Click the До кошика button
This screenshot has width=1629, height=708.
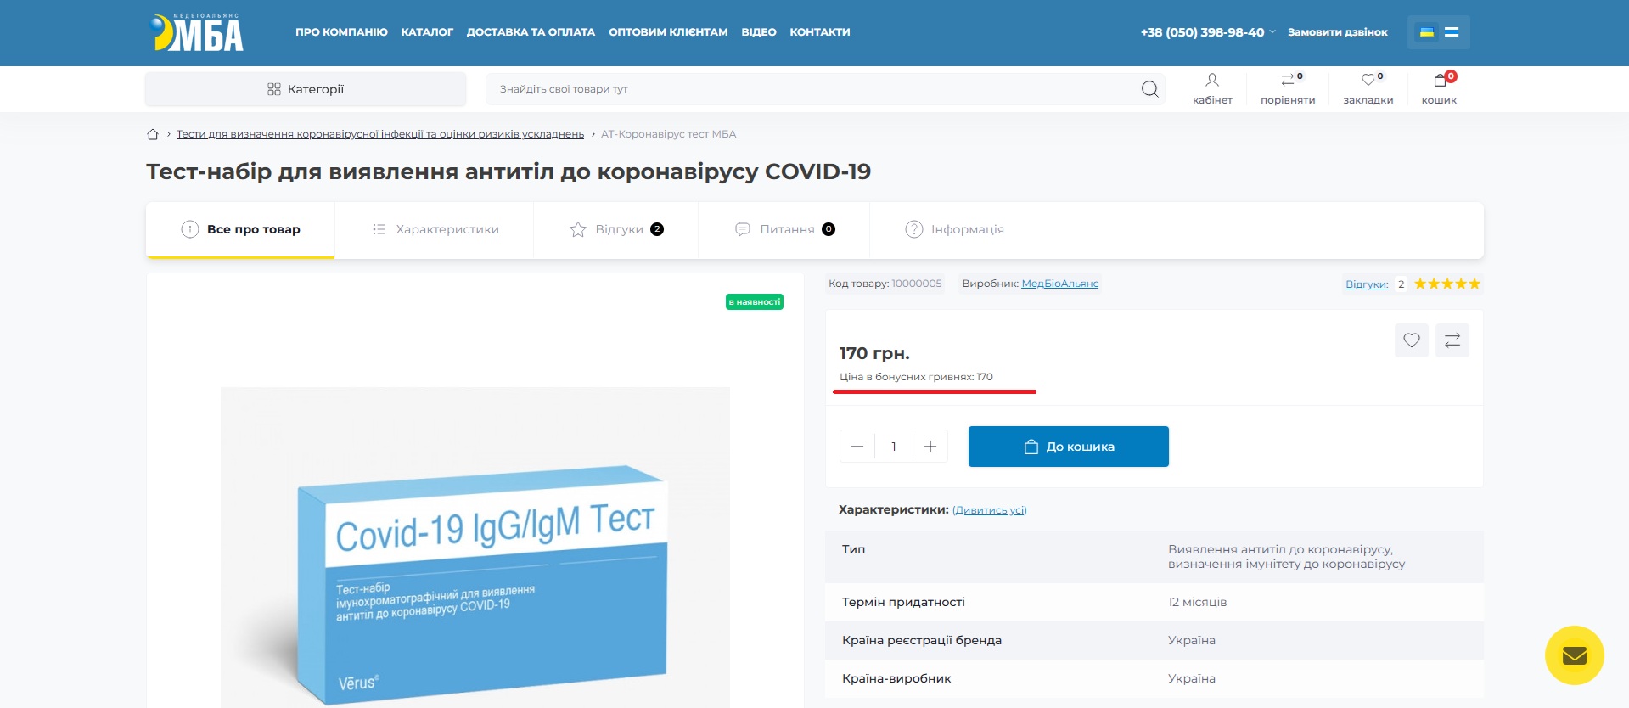(x=1068, y=447)
